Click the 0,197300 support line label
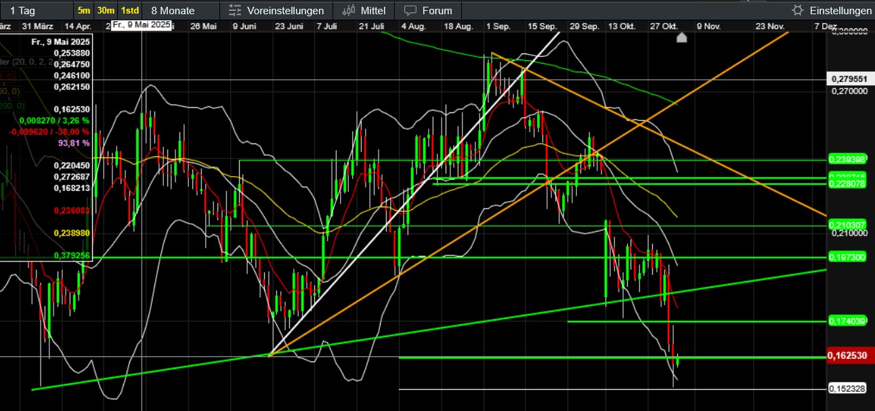 coord(848,257)
